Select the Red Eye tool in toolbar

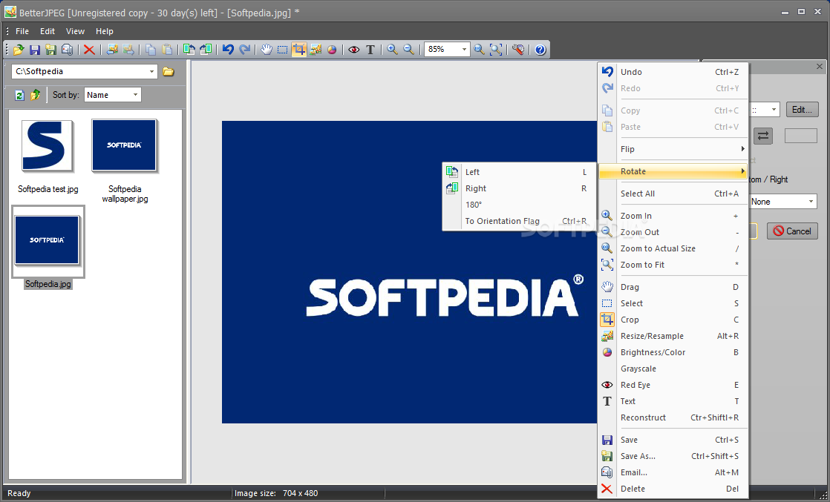354,50
